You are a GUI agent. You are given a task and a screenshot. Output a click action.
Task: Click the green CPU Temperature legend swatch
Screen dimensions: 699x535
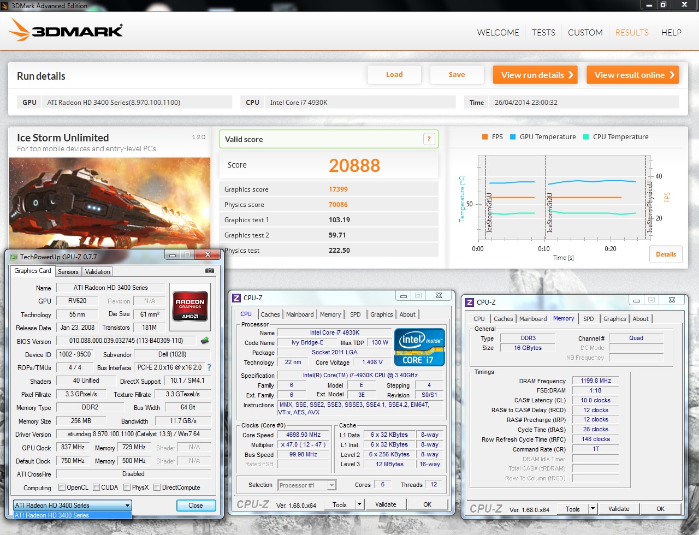tap(586, 137)
